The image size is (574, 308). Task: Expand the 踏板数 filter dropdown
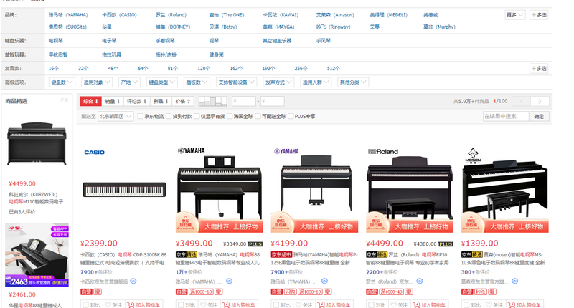(197, 82)
